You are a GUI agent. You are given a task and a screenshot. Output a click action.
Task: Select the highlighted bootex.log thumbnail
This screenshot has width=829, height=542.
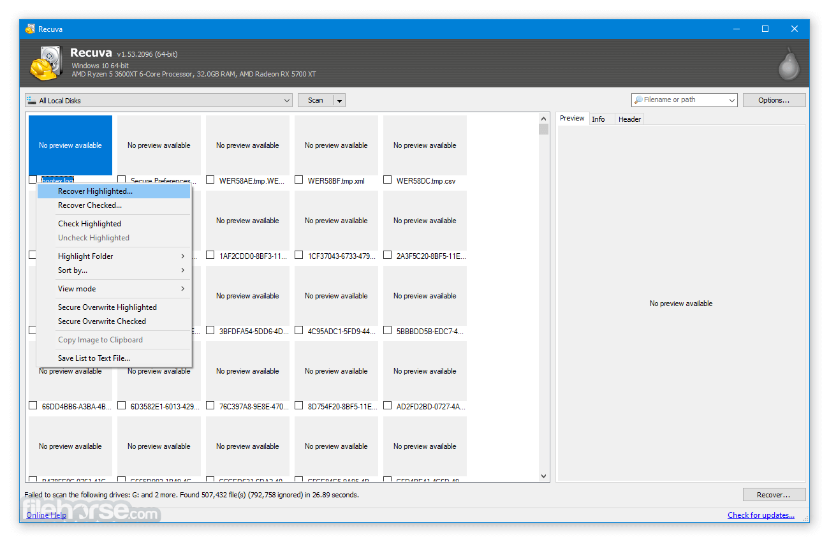tap(70, 145)
